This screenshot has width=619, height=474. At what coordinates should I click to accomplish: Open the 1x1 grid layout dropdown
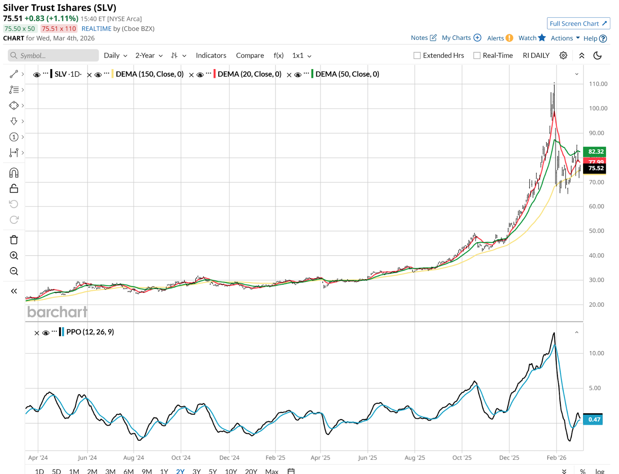302,55
